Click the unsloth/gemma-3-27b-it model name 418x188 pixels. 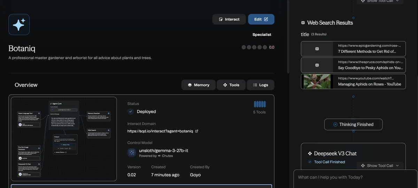[163, 151]
